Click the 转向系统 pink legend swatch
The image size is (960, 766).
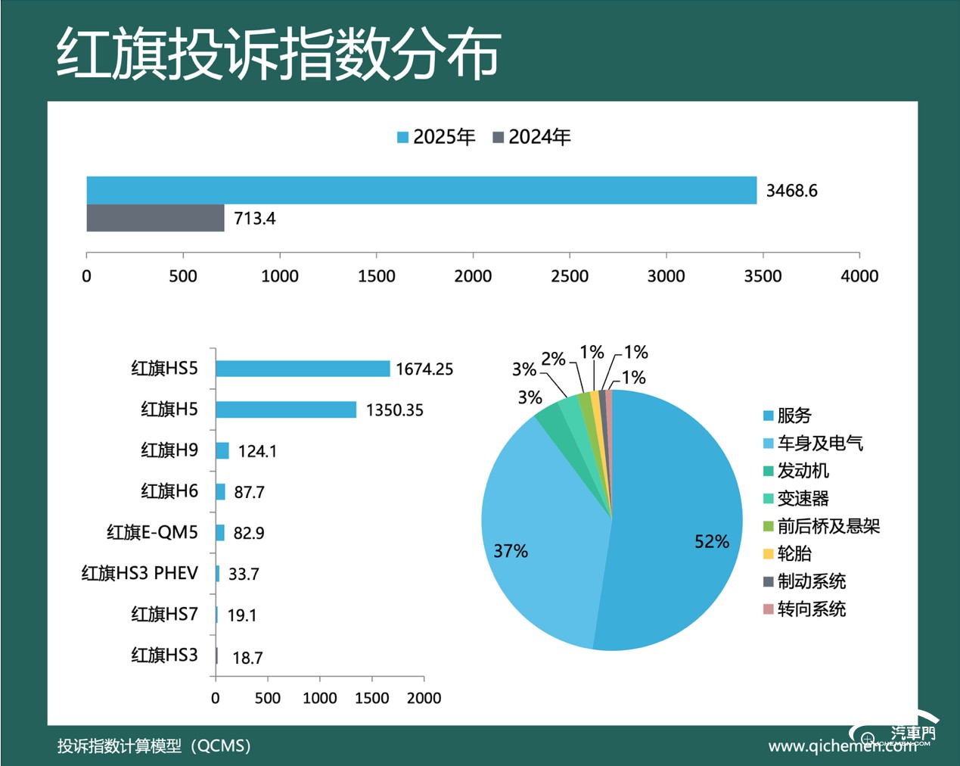point(768,609)
